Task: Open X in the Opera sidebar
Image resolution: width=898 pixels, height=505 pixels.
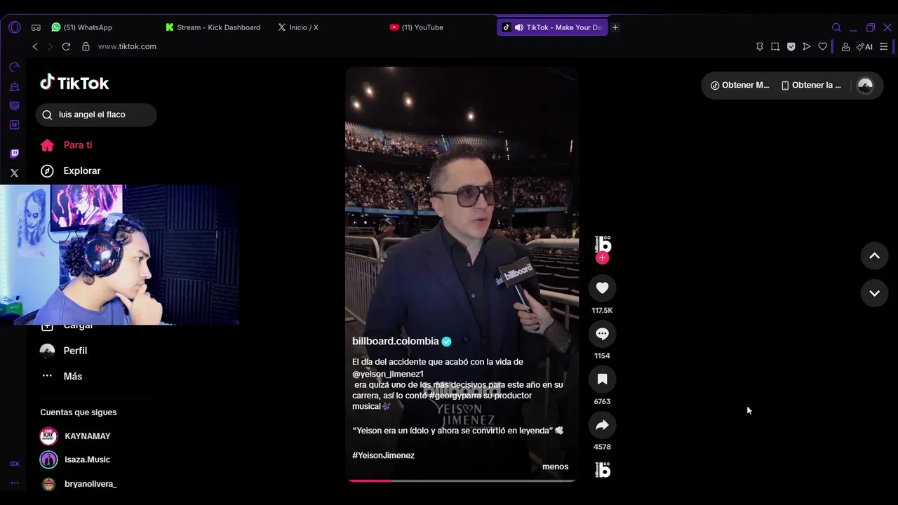Action: click(x=14, y=173)
